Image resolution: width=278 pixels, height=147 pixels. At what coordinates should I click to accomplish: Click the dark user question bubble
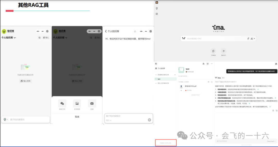pyautogui.click(x=252, y=71)
